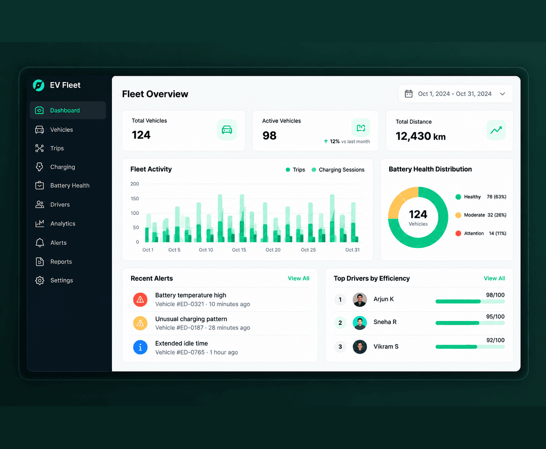546x449 pixels.
Task: Click the Moderate yellow legend dot
Action: click(458, 215)
